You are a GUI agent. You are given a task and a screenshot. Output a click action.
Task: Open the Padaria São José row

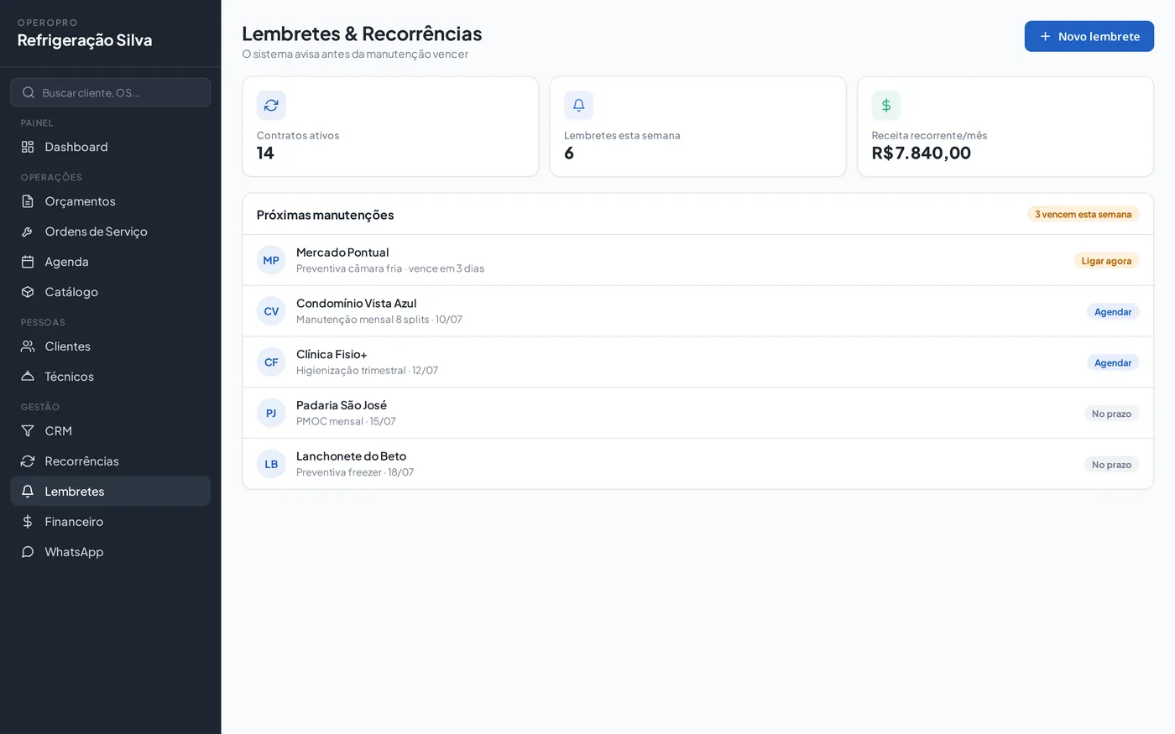click(x=697, y=413)
